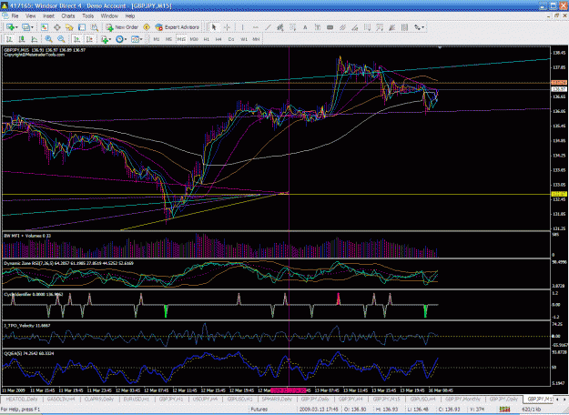
Task: Select the Text label tool marked A
Action: point(305,27)
